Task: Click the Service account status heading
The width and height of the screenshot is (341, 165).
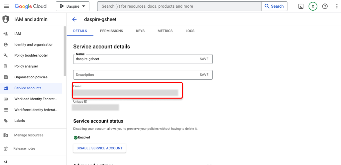Action: click(98, 121)
